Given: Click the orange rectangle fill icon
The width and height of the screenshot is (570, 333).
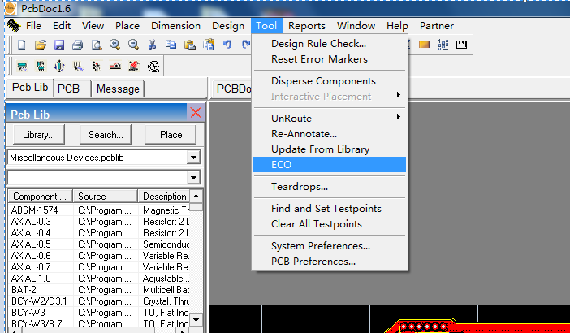Looking at the screenshot, I should point(424,45).
